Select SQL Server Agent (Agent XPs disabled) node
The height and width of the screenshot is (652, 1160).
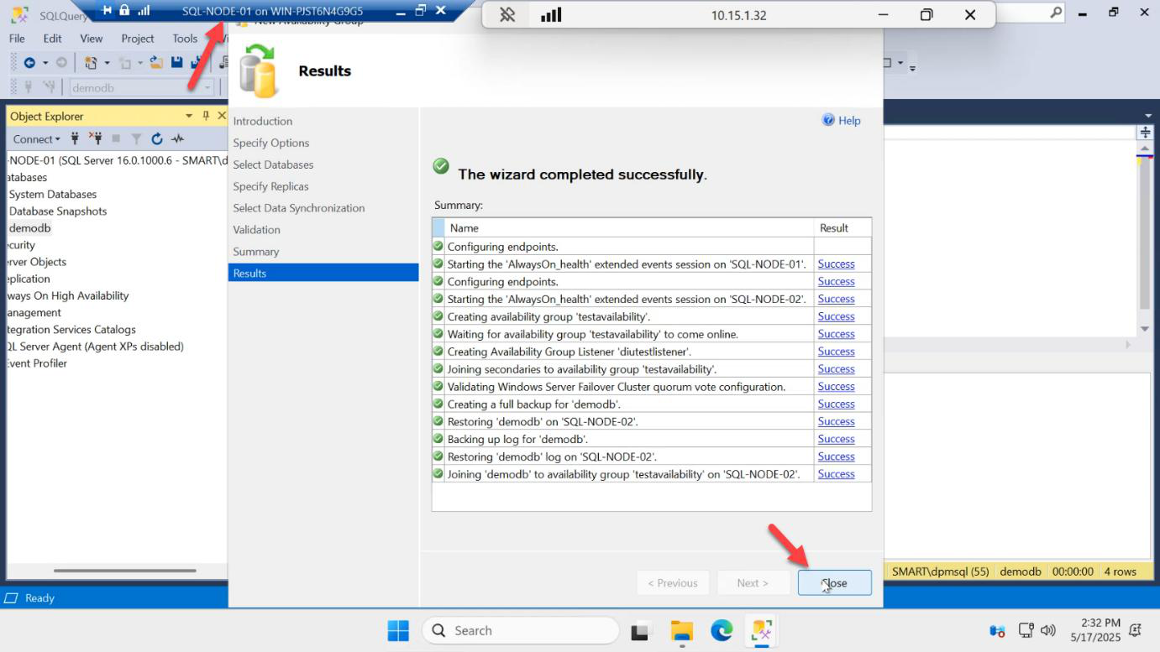(95, 347)
